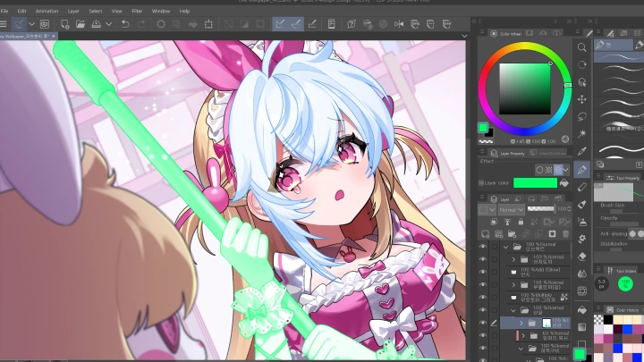Open the Filter menu

pos(137,11)
